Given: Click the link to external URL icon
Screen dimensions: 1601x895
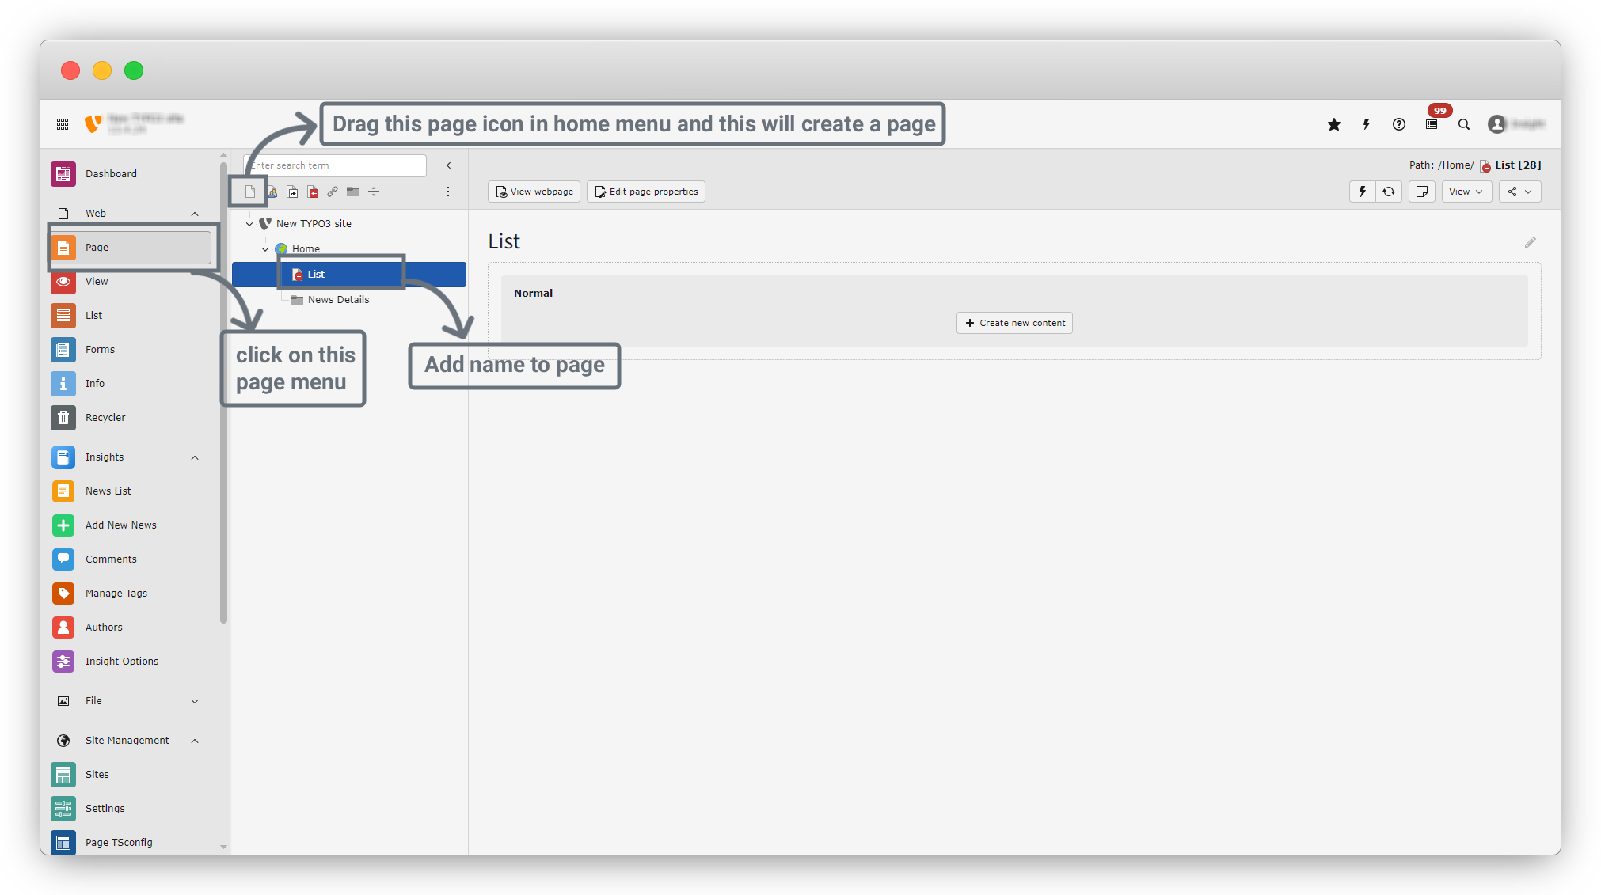Looking at the screenshot, I should tap(333, 192).
